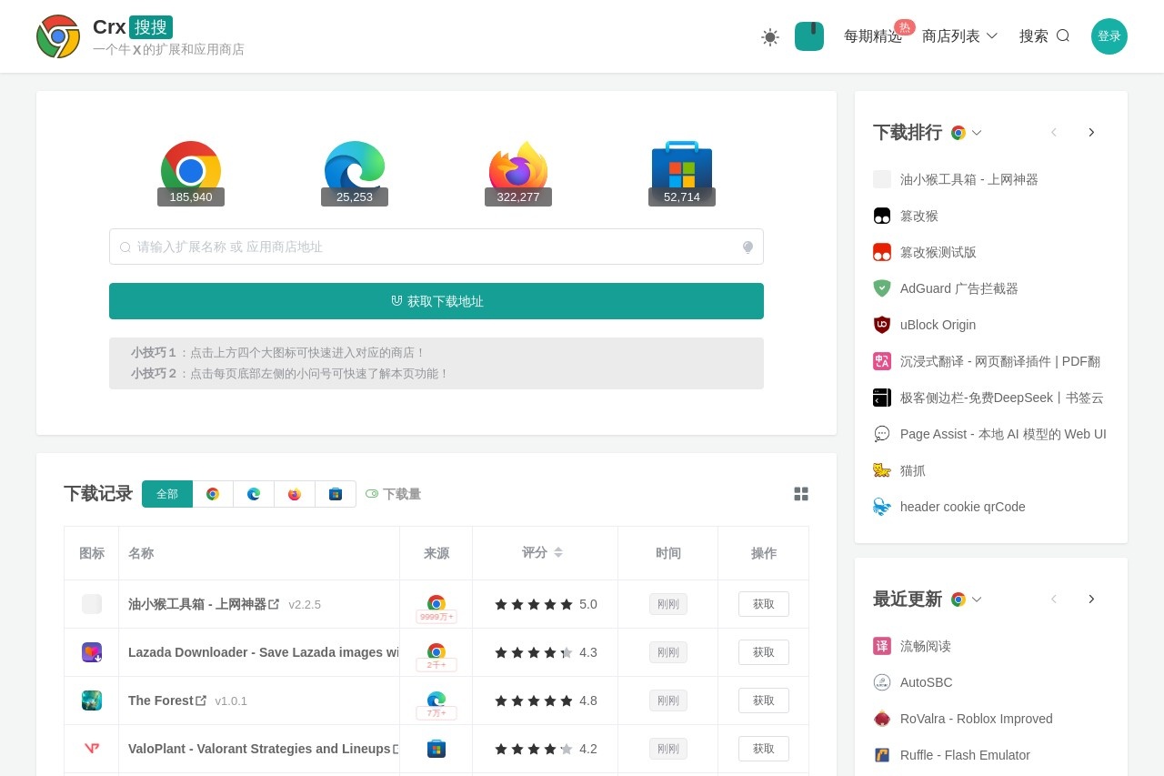
Task: Open Ruffle - Flash Emulator in 最近更新
Action: pyautogui.click(x=965, y=755)
